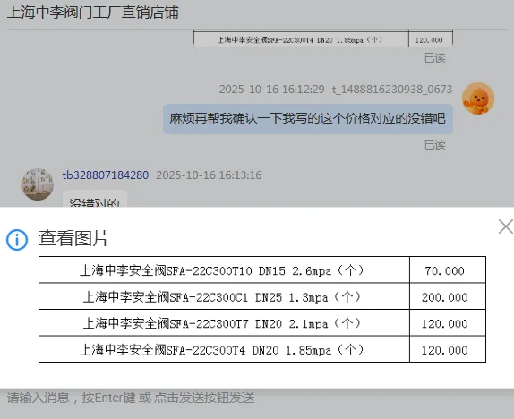Click the 已读 status under the image message

pos(434,57)
